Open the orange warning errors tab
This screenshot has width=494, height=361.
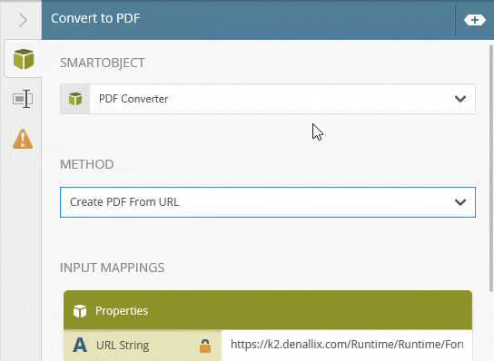coord(23,139)
